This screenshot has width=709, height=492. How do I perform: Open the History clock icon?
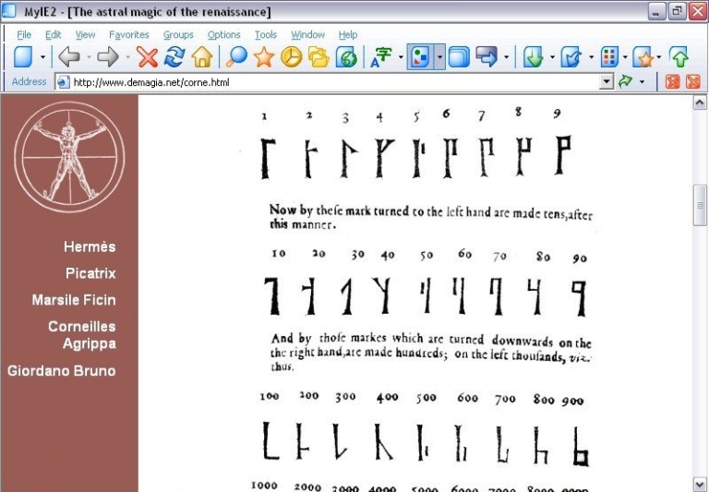pyautogui.click(x=291, y=57)
